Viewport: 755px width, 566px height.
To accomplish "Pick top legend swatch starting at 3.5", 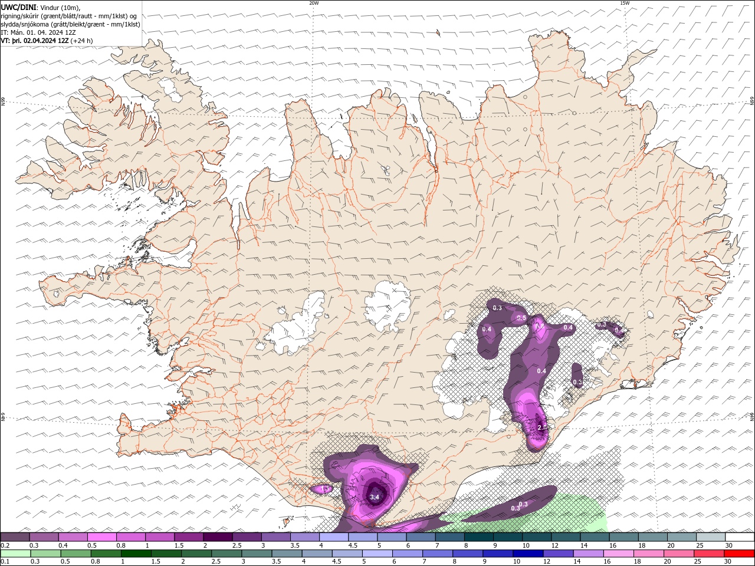I will [304, 537].
